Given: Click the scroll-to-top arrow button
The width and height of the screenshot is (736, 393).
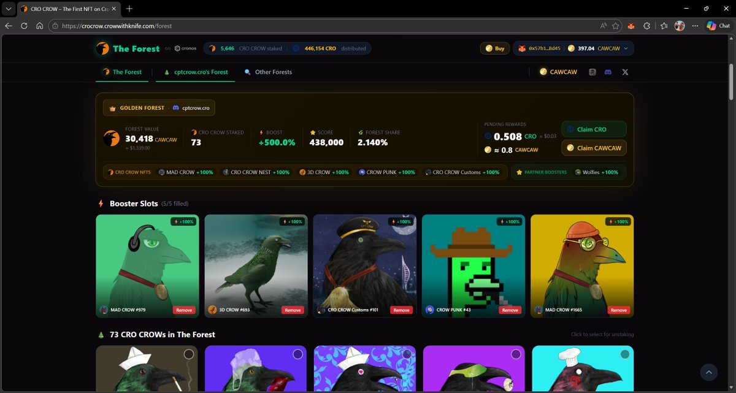Looking at the screenshot, I should 709,372.
